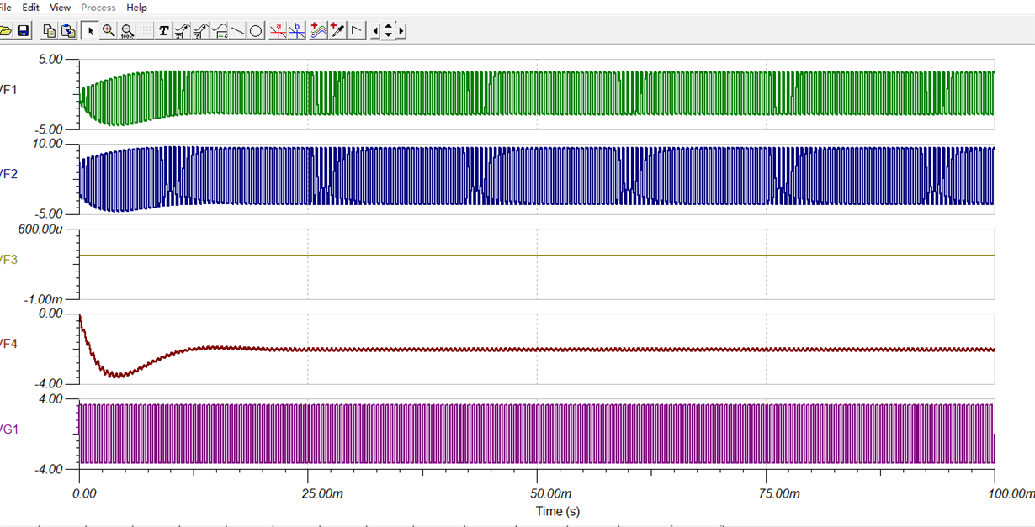1035x527 pixels.
Task: Click the eyedropper with plus icon
Action: (337, 31)
